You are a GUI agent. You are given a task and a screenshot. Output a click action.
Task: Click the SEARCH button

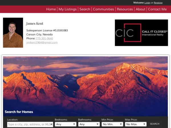(154, 124)
